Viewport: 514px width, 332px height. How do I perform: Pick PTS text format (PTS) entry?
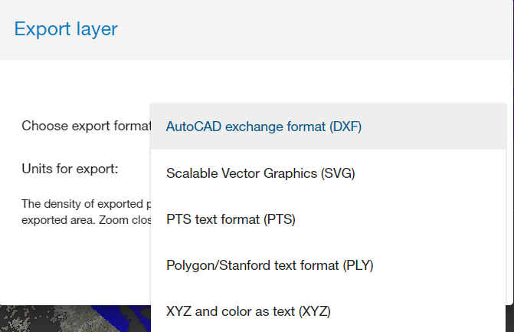231,219
